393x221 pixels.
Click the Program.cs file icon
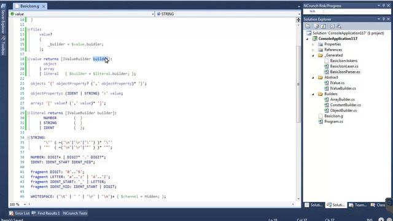321,122
